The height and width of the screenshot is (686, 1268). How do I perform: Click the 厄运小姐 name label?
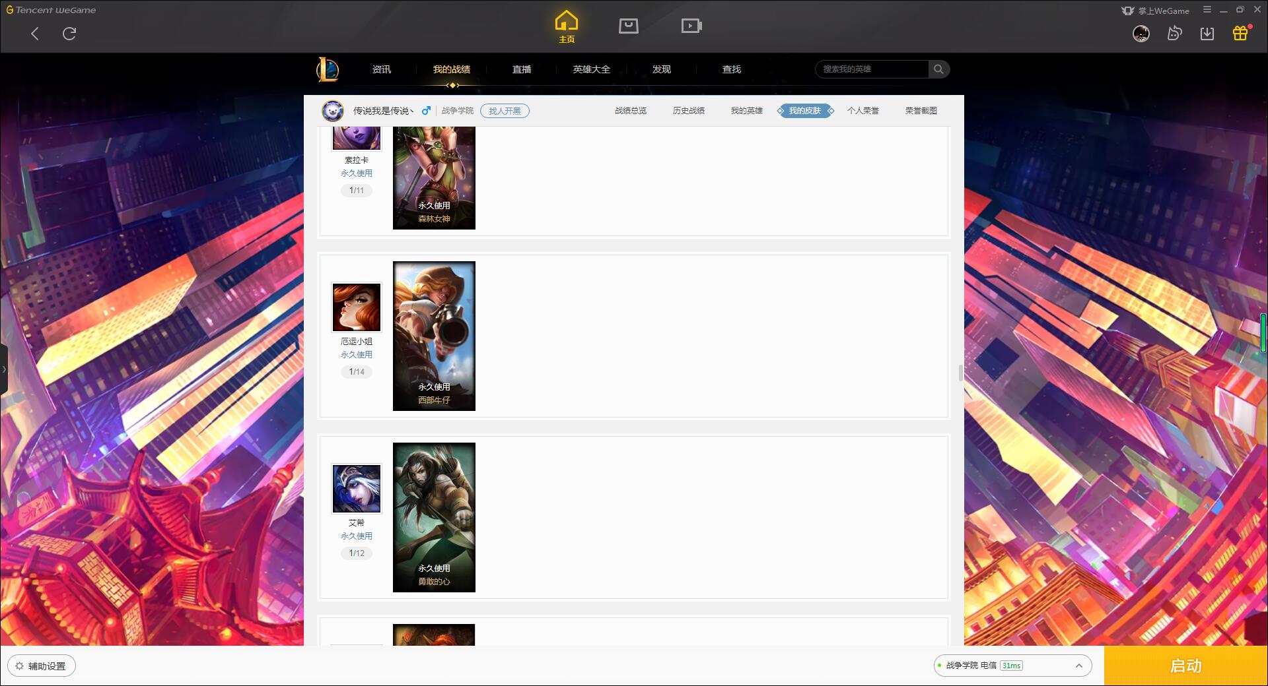(357, 342)
